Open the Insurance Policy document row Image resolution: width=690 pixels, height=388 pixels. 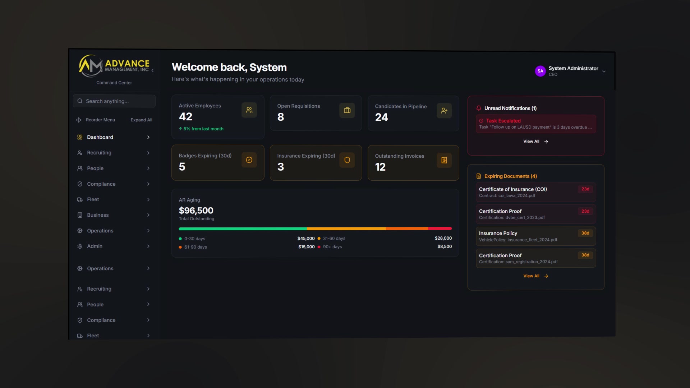coord(536,236)
